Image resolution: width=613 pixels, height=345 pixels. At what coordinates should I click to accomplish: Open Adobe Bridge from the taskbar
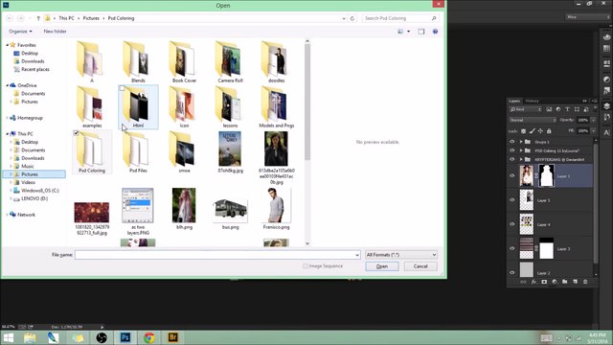[172, 337]
